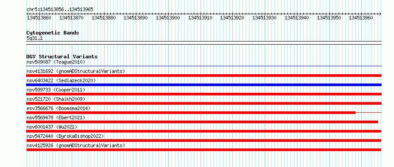Open variant nsv6001437 (Wu2021) label
Viewport: 394px width, 167px height.
tap(52, 127)
